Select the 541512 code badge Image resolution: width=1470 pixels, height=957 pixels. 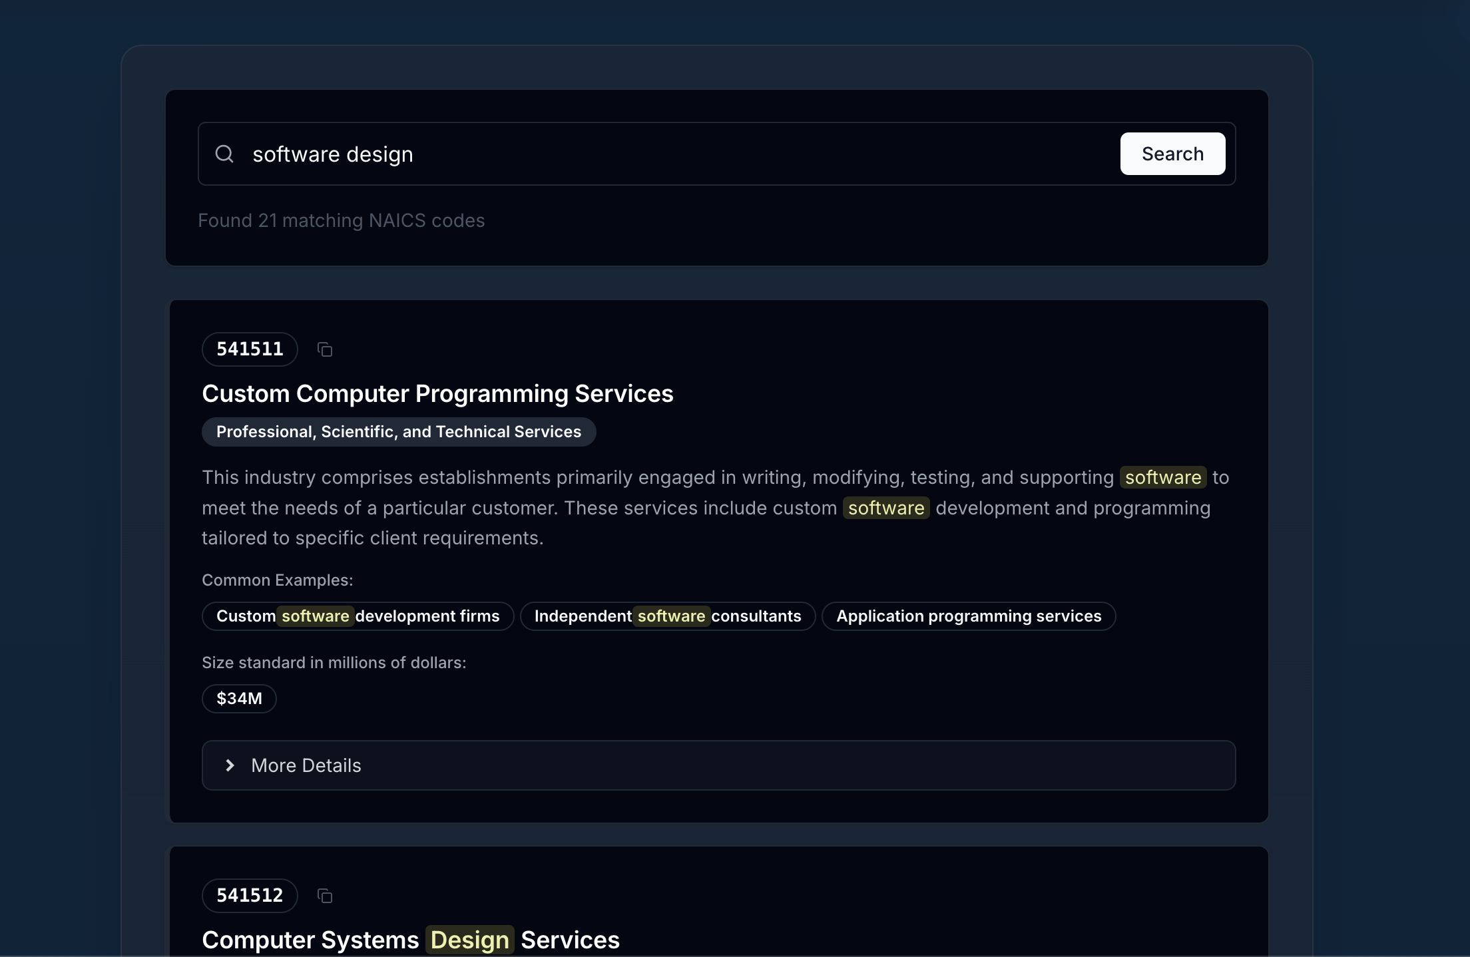[x=250, y=896]
